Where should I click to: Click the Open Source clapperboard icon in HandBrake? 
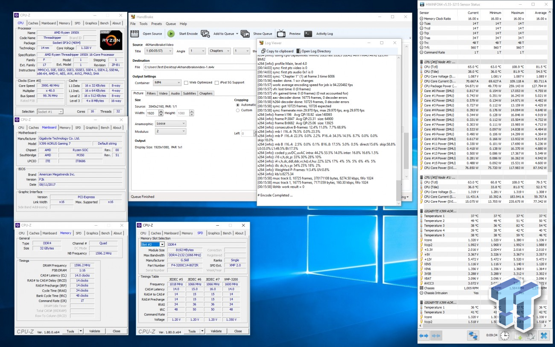pyautogui.click(x=135, y=34)
